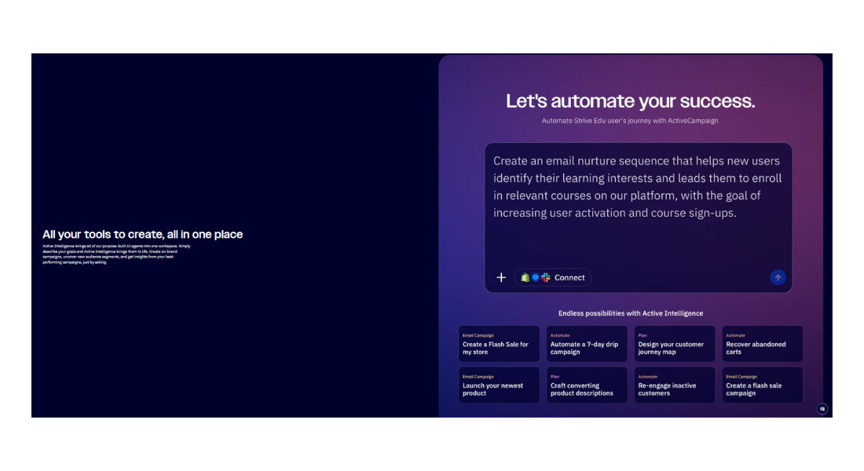Click 'Let's automate your success.' heading
Viewport: 864px width, 471px height.
631,100
